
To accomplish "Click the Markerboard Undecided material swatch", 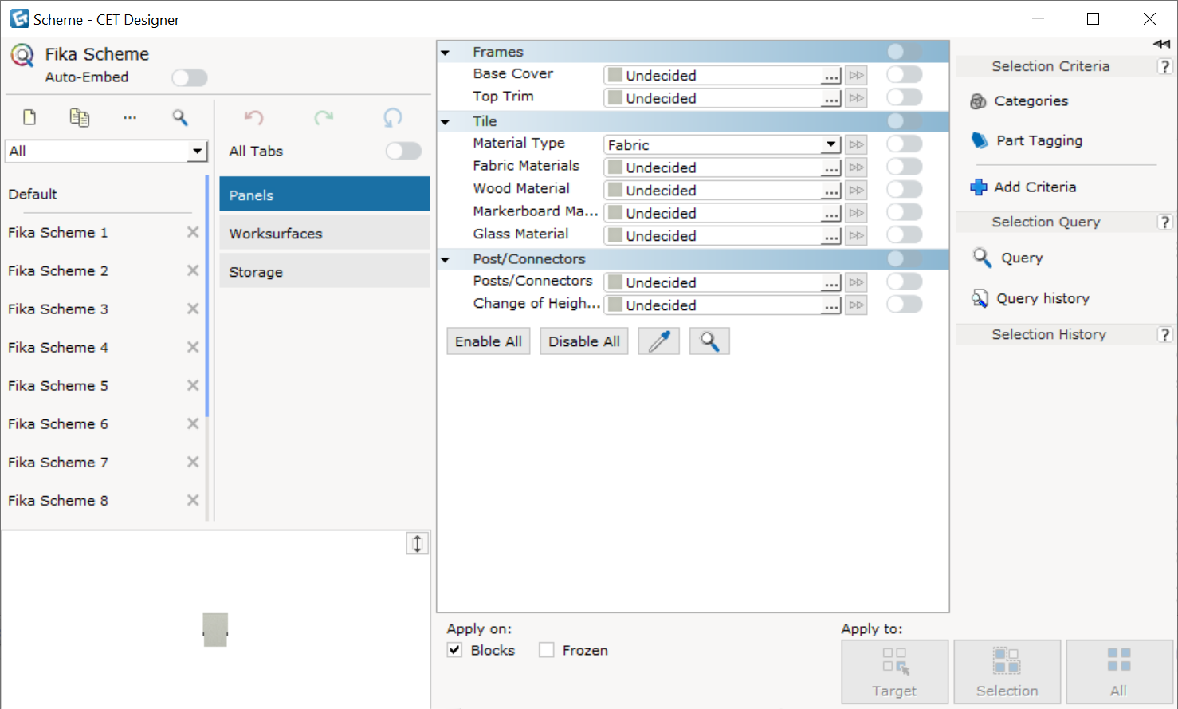I will 615,213.
